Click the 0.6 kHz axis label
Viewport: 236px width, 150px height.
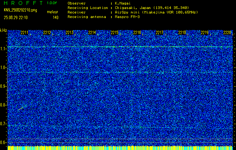click(x=3, y=142)
